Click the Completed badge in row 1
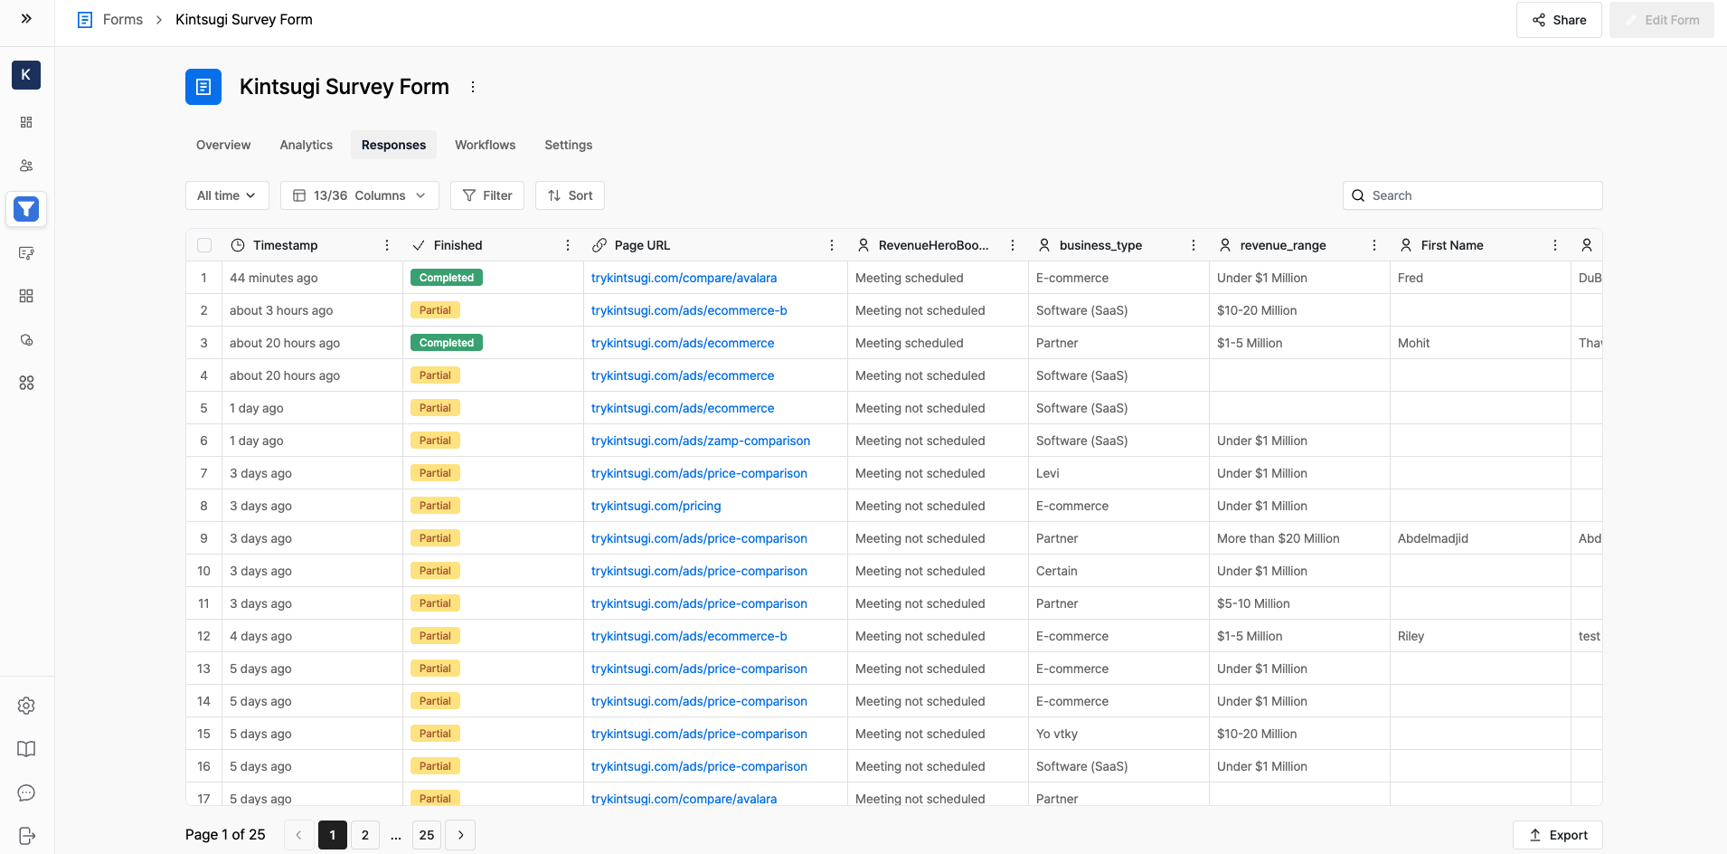1727x854 pixels. [x=447, y=278]
